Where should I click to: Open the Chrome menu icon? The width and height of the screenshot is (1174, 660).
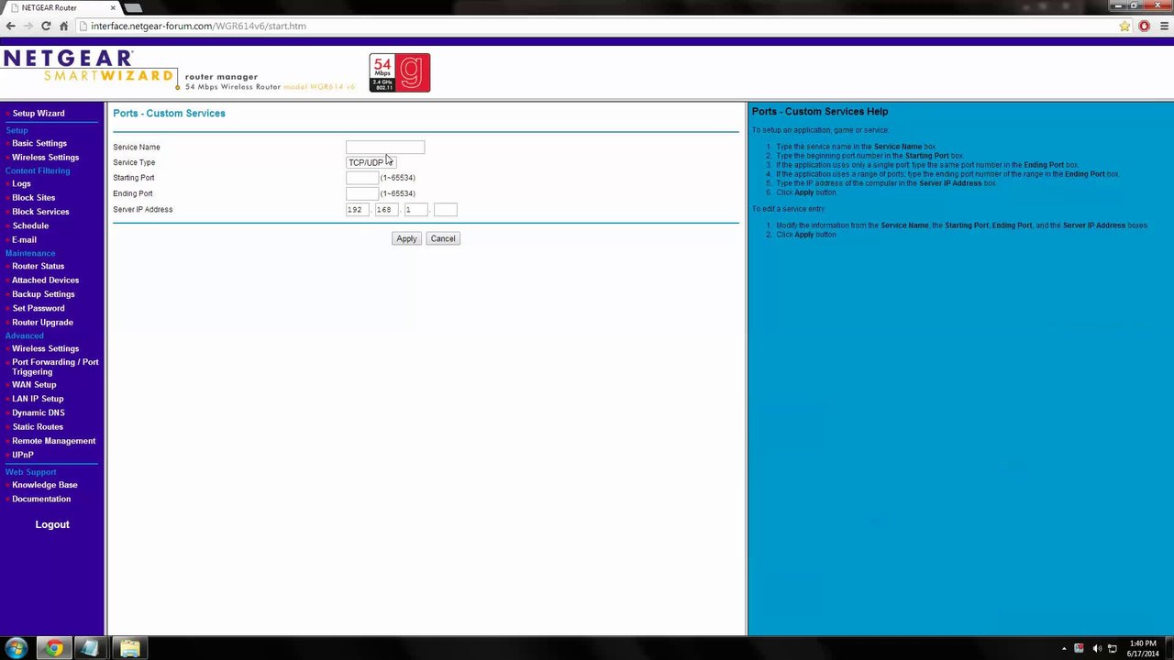[1162, 26]
